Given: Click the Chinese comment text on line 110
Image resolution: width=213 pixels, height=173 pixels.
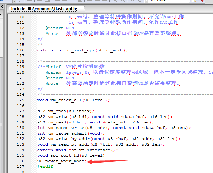Looking at the screenshot, I should tap(126, 17).
